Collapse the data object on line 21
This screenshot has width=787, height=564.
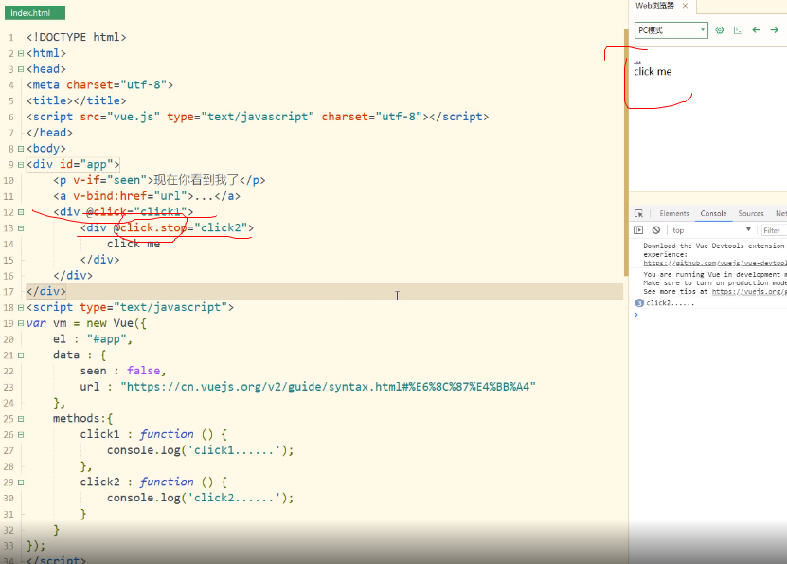click(21, 355)
